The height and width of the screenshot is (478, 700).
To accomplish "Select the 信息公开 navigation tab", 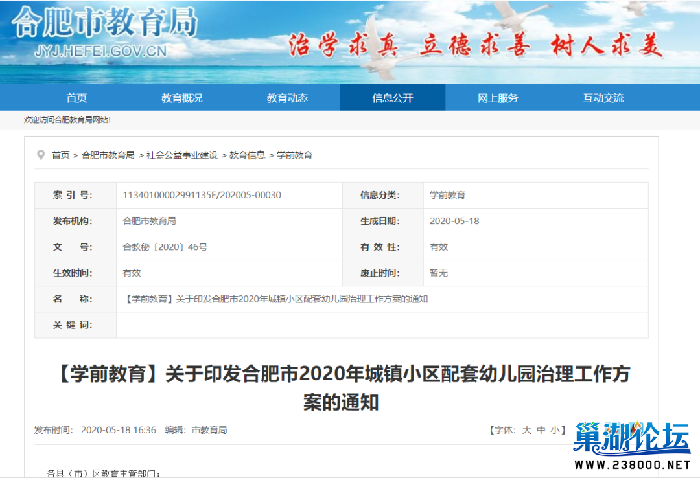I will pyautogui.click(x=392, y=98).
